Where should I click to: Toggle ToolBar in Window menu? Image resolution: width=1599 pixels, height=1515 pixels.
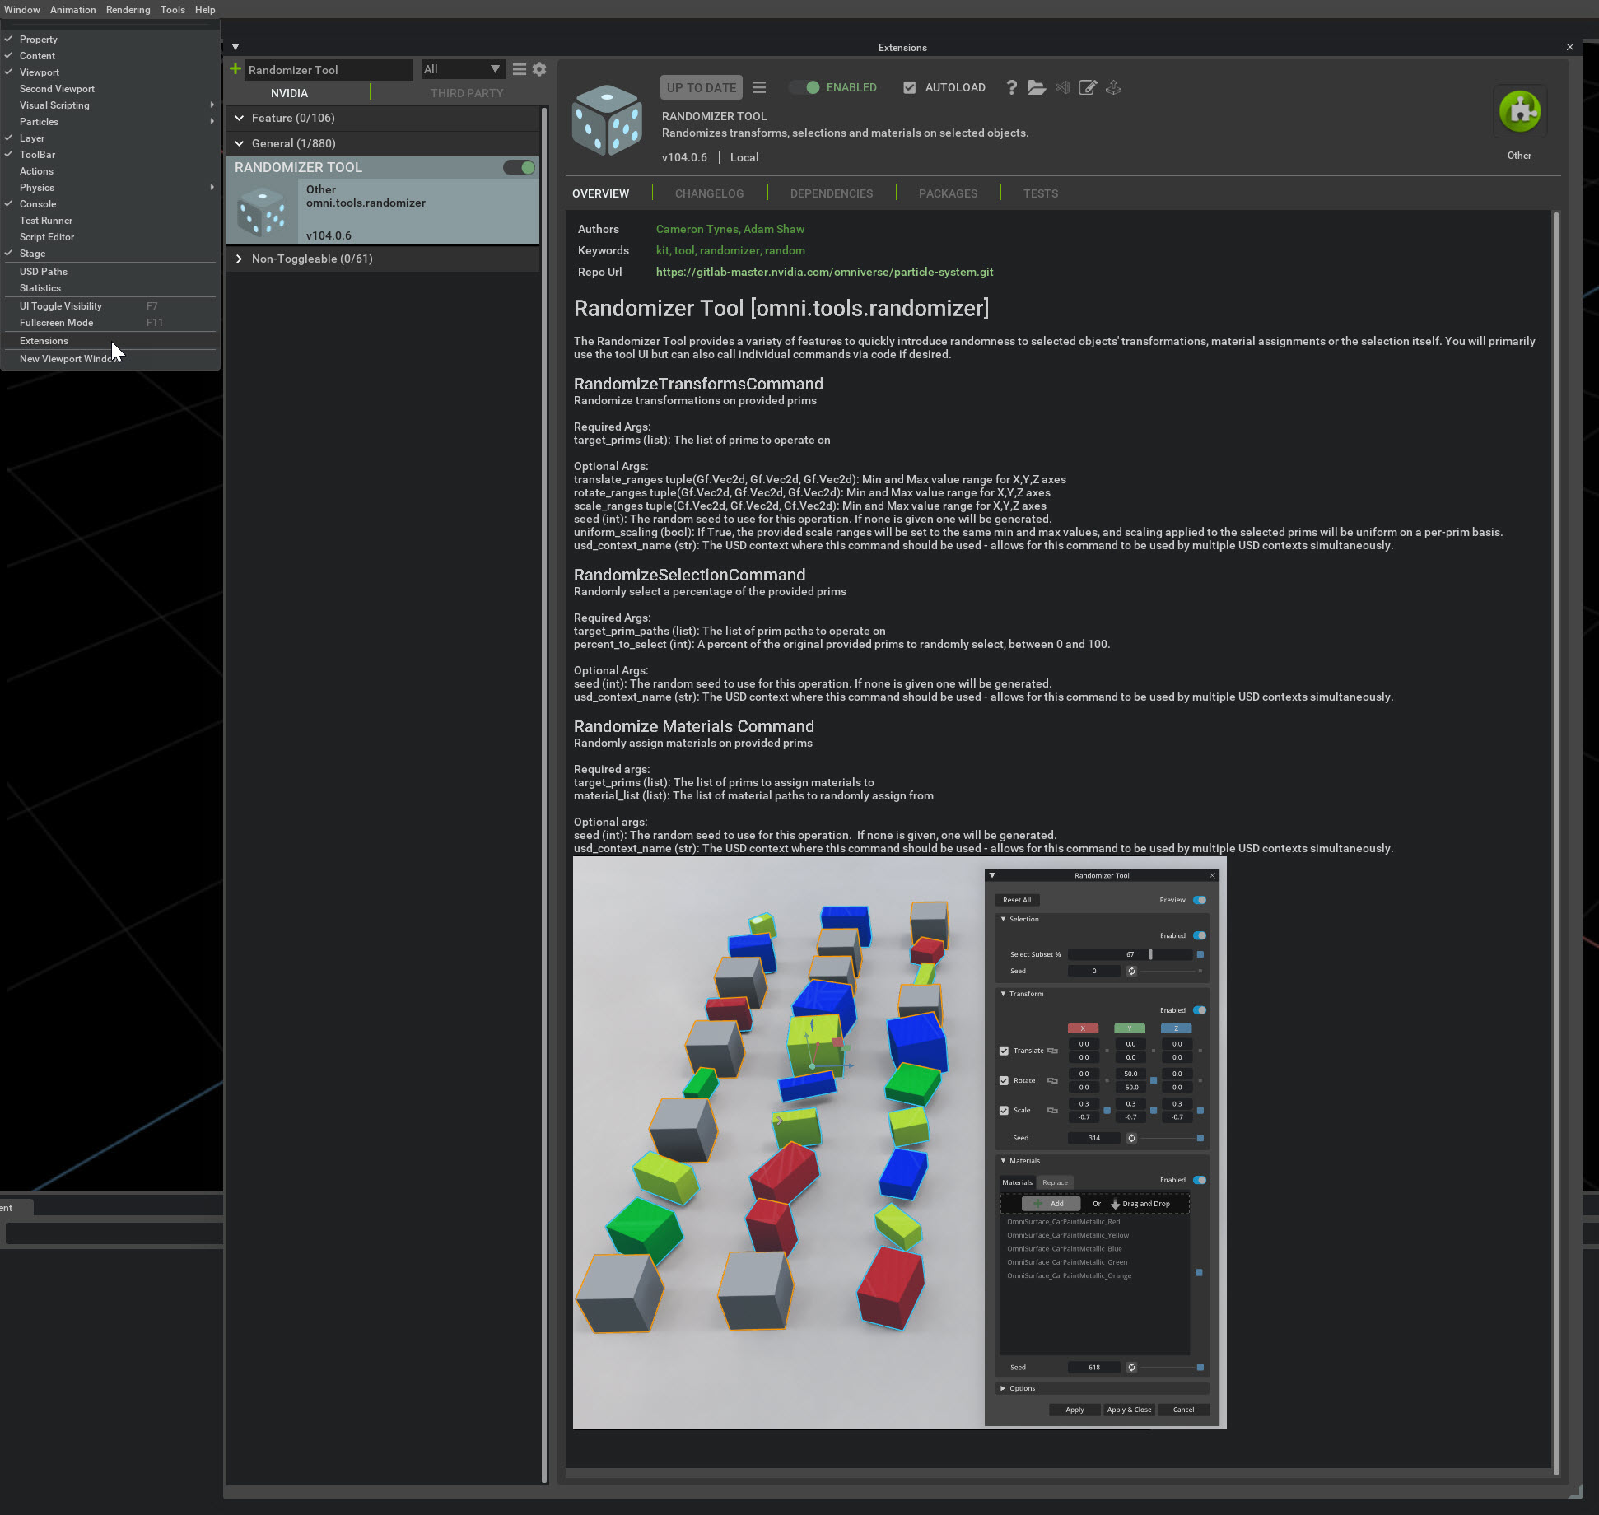click(x=110, y=155)
